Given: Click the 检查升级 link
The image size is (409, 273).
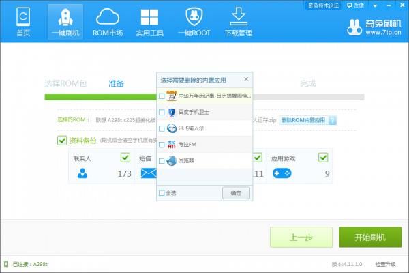Looking at the screenshot, I should (x=385, y=264).
